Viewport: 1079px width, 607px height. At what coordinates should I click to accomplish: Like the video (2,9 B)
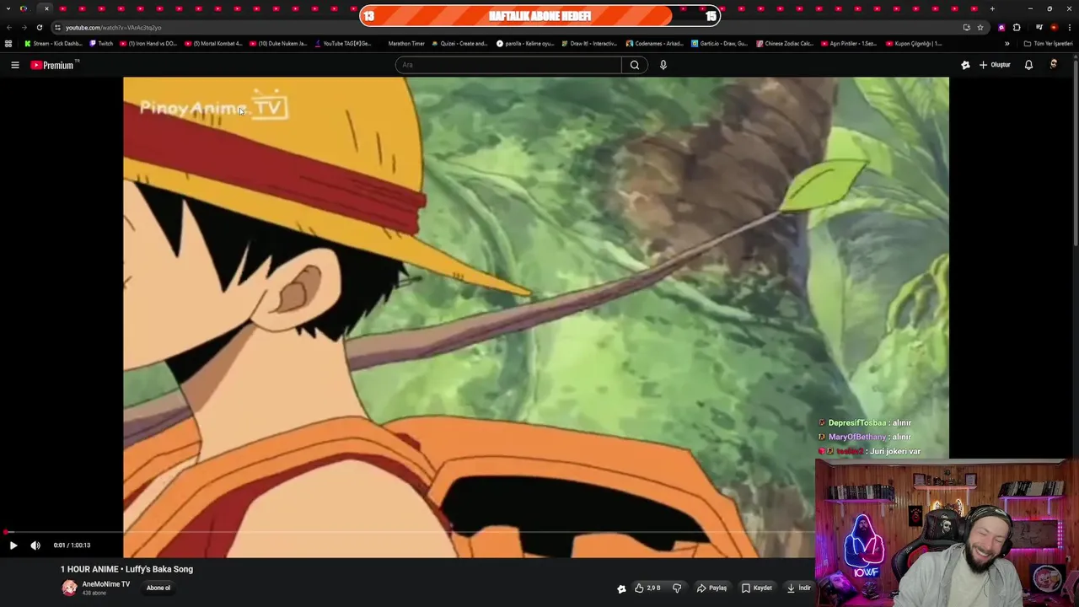tap(647, 588)
